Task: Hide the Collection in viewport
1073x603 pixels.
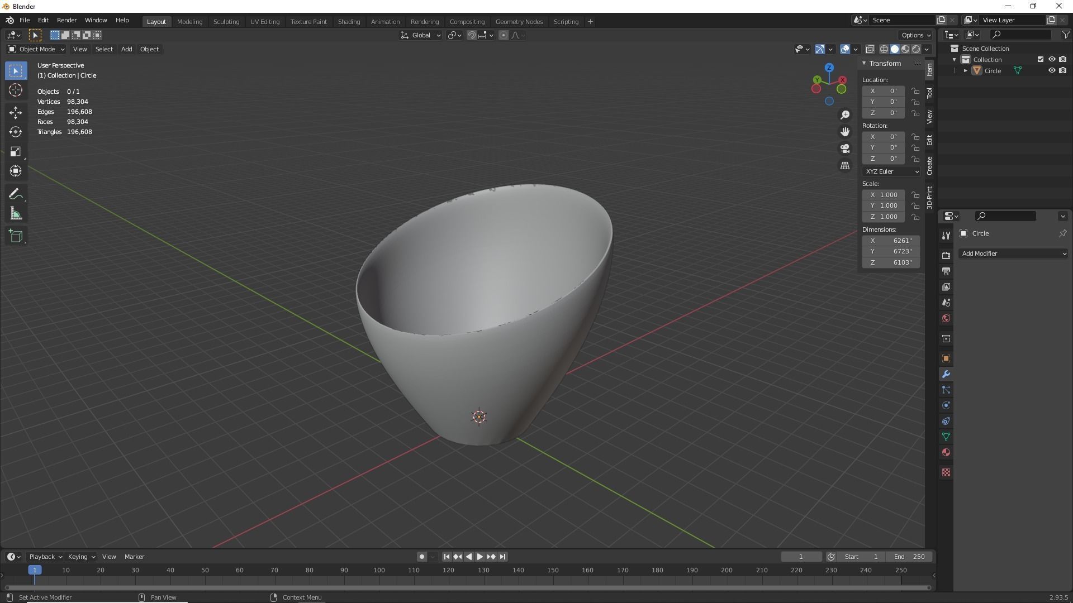Action: (x=1051, y=59)
